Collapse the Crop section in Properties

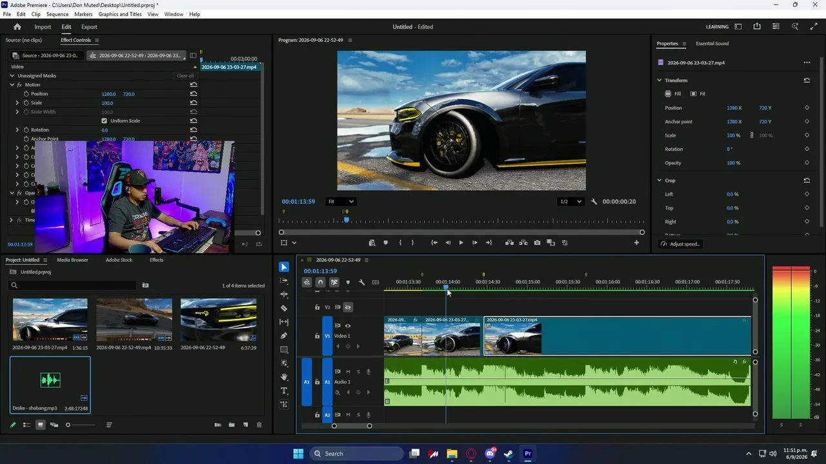(660, 180)
